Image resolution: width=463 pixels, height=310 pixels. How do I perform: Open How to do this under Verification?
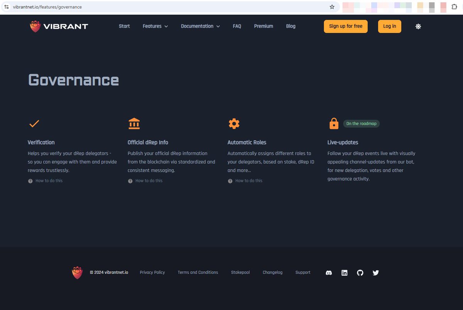click(x=49, y=180)
